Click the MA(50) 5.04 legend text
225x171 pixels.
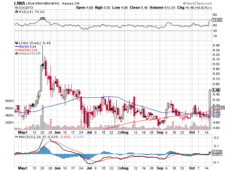(x=27, y=46)
